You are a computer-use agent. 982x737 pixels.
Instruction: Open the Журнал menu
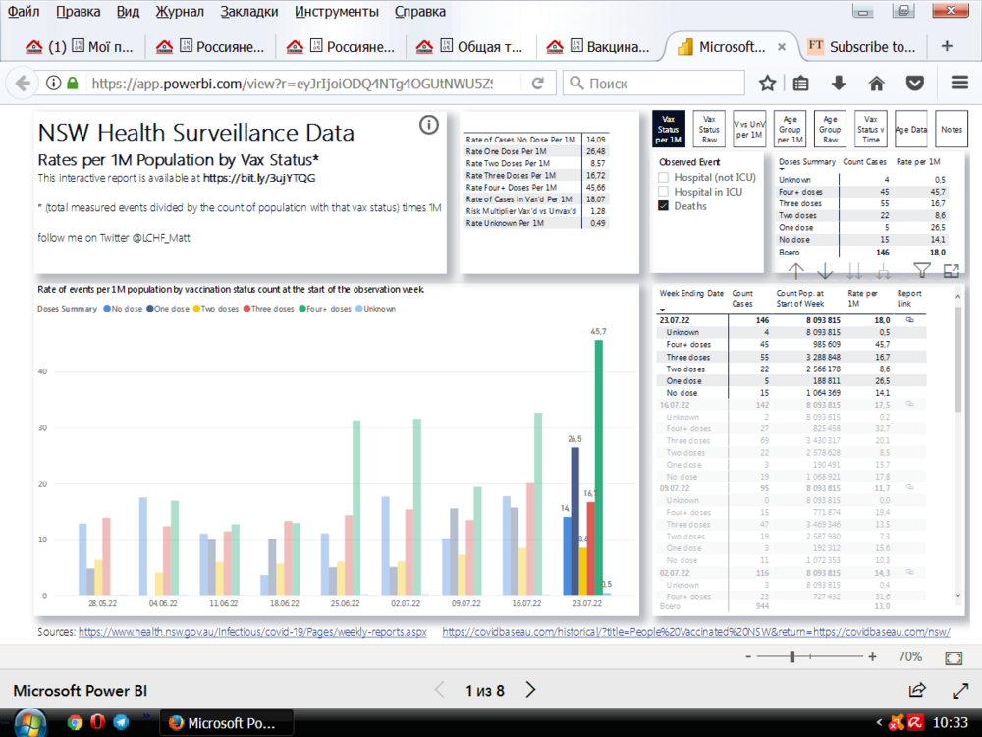pos(180,12)
